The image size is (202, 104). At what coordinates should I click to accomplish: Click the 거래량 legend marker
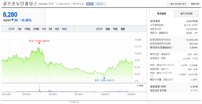[137, 86]
